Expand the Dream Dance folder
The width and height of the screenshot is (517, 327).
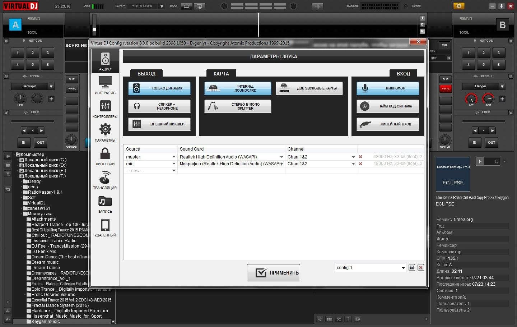point(25,257)
